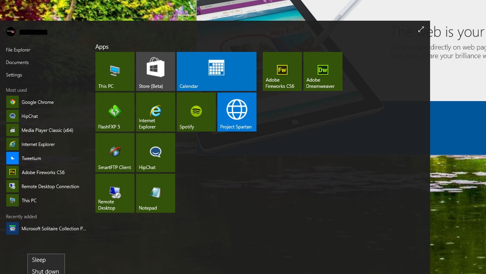Open Documents link
This screenshot has height=274, width=486.
pyautogui.click(x=17, y=62)
